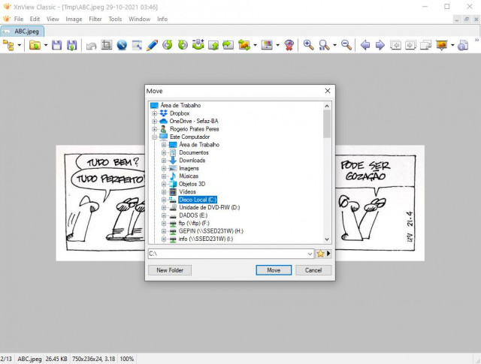Click the green JPEG lossless transform icon
The width and height of the screenshot is (481, 364).
point(198,45)
